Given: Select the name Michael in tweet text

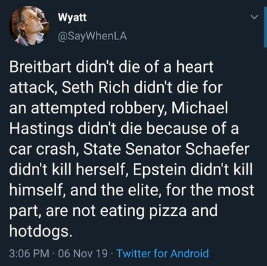Looking at the screenshot, I should (x=199, y=108).
